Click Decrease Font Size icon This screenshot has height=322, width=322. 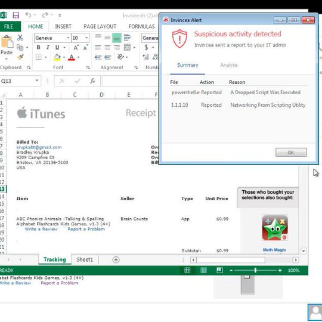coord(85,48)
